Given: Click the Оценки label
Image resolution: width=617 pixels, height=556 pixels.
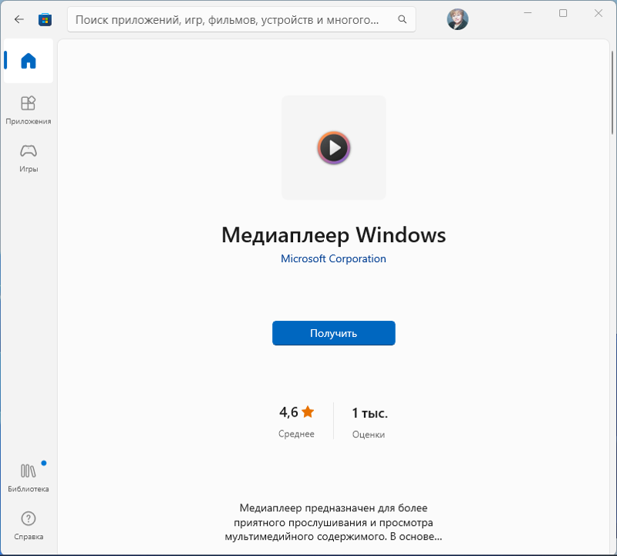Looking at the screenshot, I should pyautogui.click(x=369, y=434).
